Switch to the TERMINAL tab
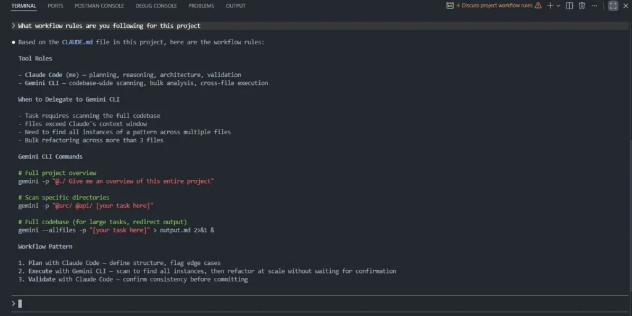 (24, 6)
